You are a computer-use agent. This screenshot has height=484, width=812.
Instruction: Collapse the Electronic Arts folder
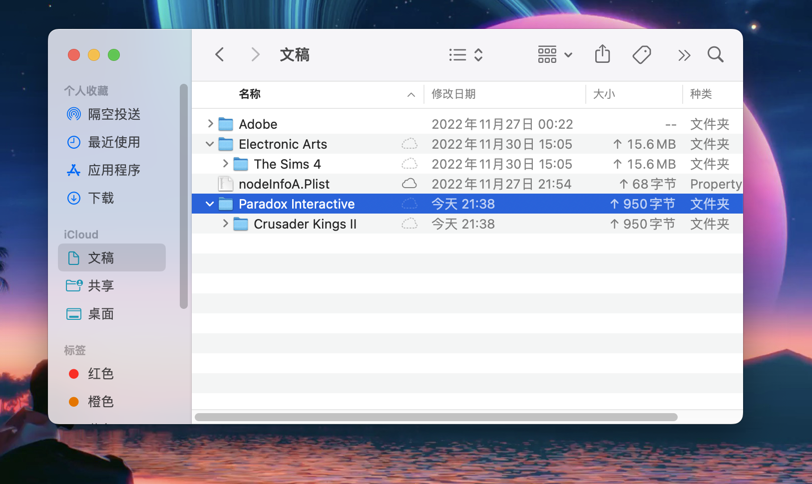click(210, 144)
